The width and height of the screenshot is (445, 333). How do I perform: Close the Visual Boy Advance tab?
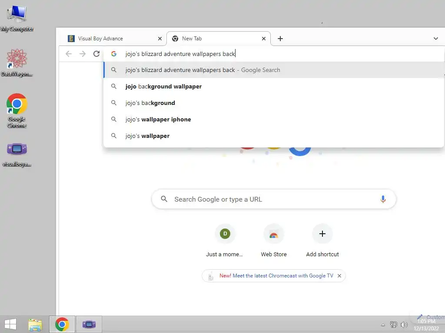point(160,39)
